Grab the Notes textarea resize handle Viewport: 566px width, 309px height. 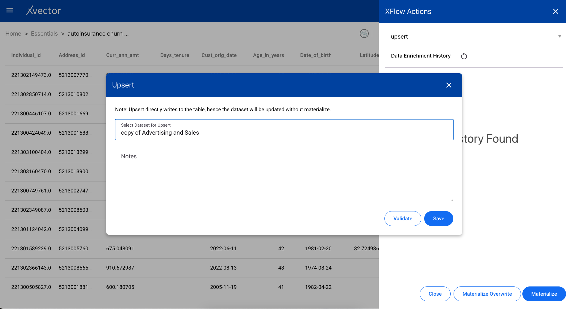(x=452, y=200)
